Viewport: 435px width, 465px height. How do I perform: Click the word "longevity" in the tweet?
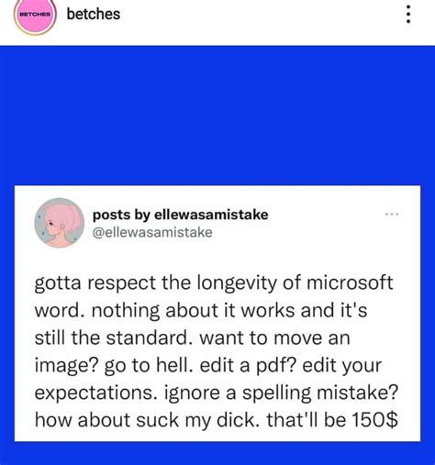[237, 283]
